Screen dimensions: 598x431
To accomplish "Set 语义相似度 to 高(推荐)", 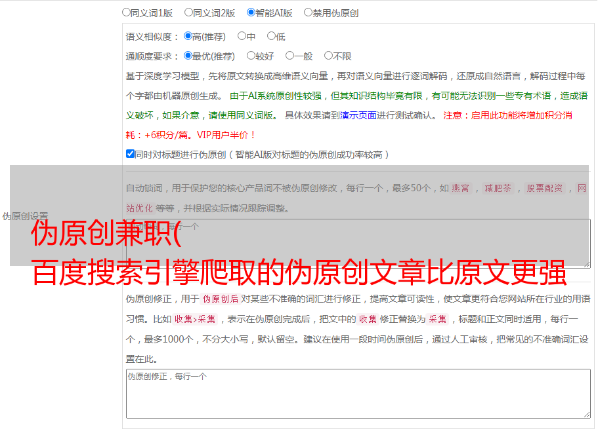I will (x=188, y=36).
